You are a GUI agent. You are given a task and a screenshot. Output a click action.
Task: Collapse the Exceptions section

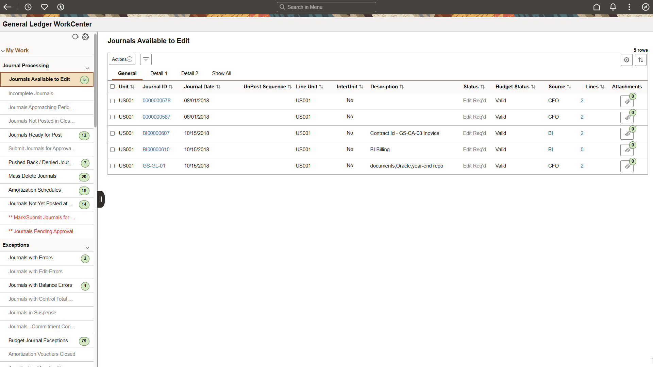tap(87, 247)
